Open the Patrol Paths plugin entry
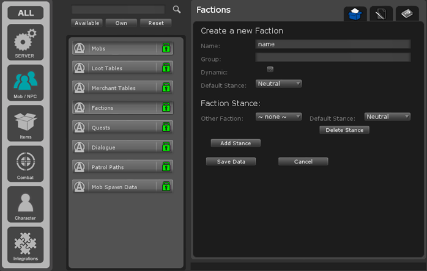The height and width of the screenshot is (271, 427). click(x=122, y=167)
